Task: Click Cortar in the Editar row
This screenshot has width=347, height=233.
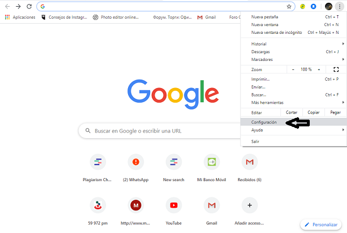Action: coord(292,112)
